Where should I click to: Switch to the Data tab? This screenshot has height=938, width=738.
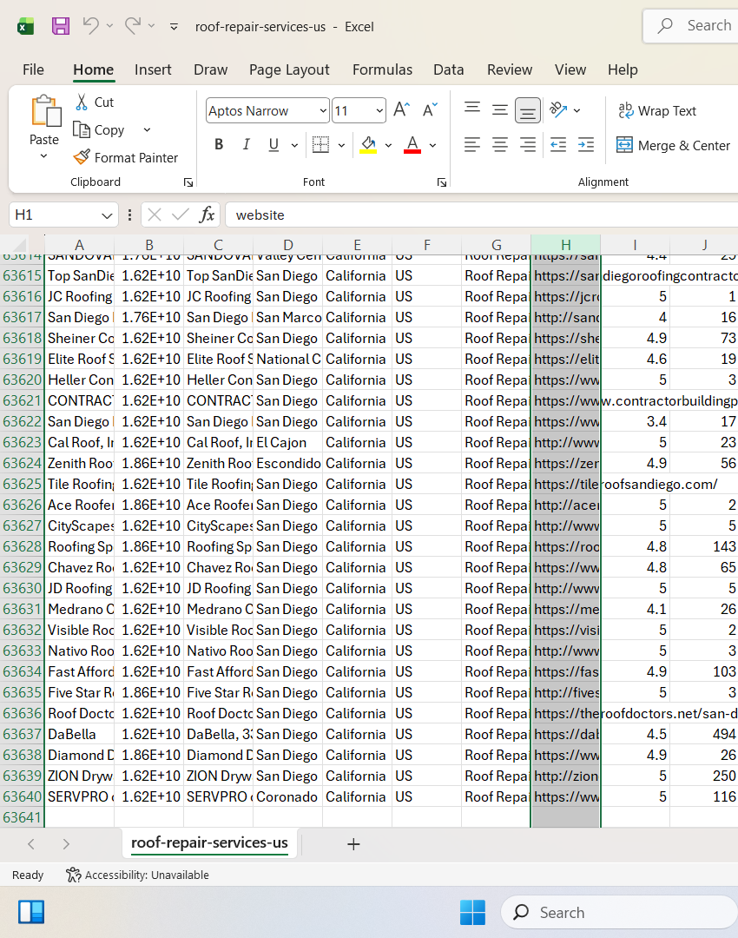pyautogui.click(x=449, y=69)
